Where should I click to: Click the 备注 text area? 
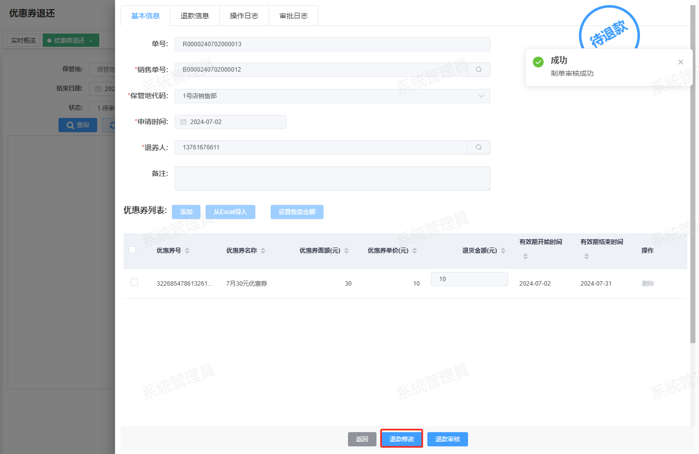coord(332,178)
